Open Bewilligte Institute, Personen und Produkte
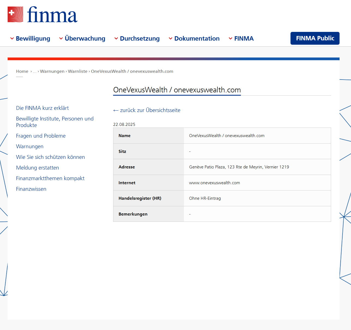This screenshot has width=351, height=330. 55,122
